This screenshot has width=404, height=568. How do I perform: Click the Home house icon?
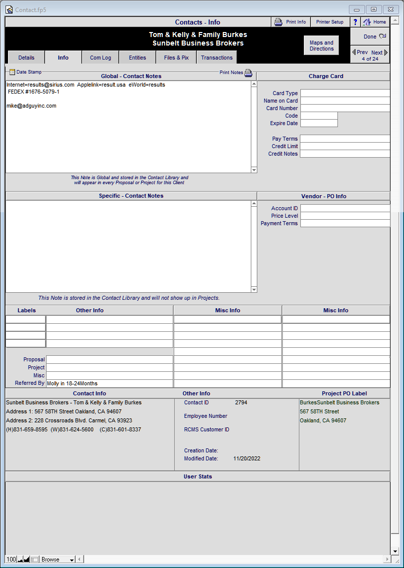(367, 22)
